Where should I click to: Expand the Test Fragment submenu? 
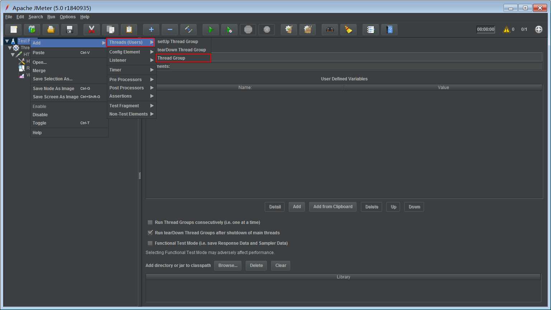pos(132,106)
